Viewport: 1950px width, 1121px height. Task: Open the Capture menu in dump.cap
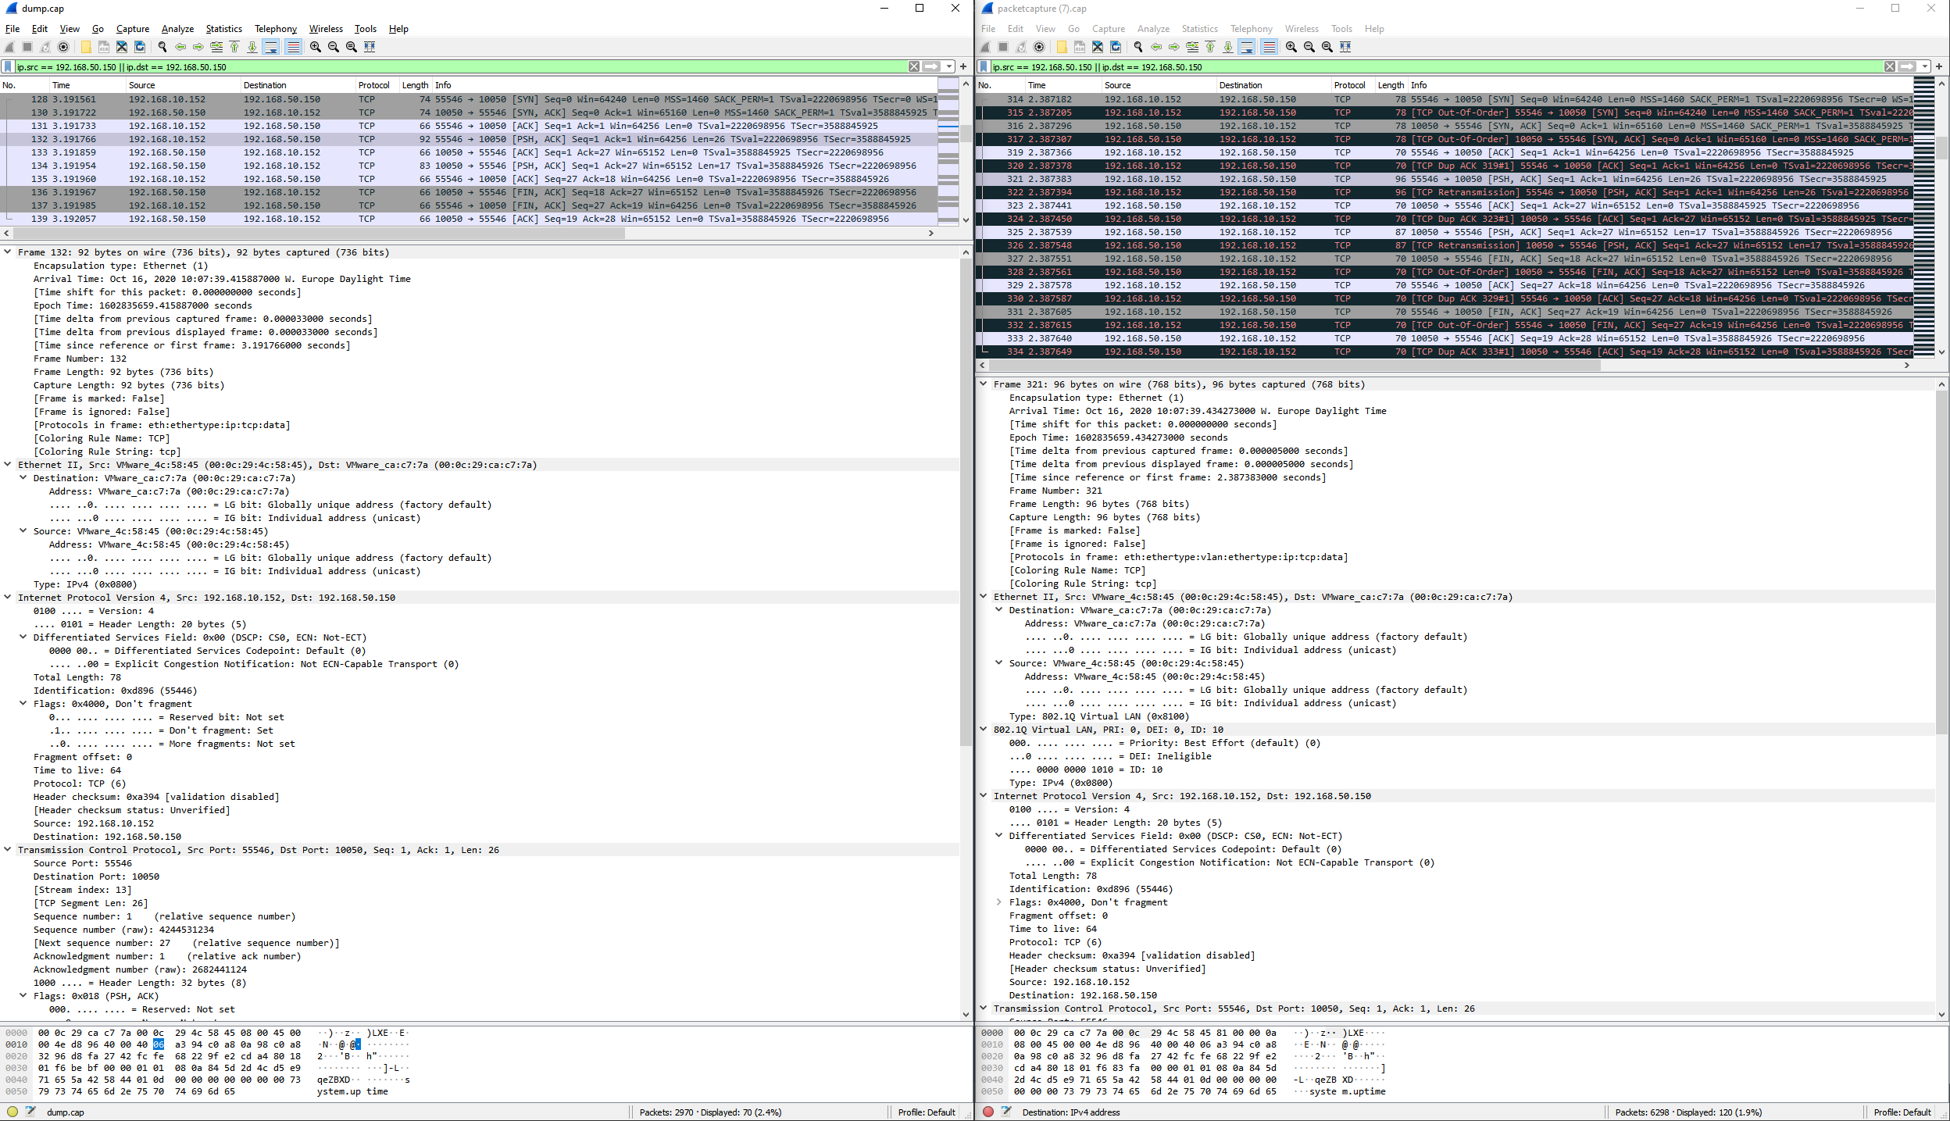[x=133, y=29]
